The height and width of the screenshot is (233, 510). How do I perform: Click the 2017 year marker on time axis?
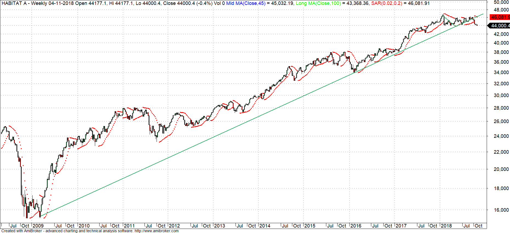(x=401, y=226)
